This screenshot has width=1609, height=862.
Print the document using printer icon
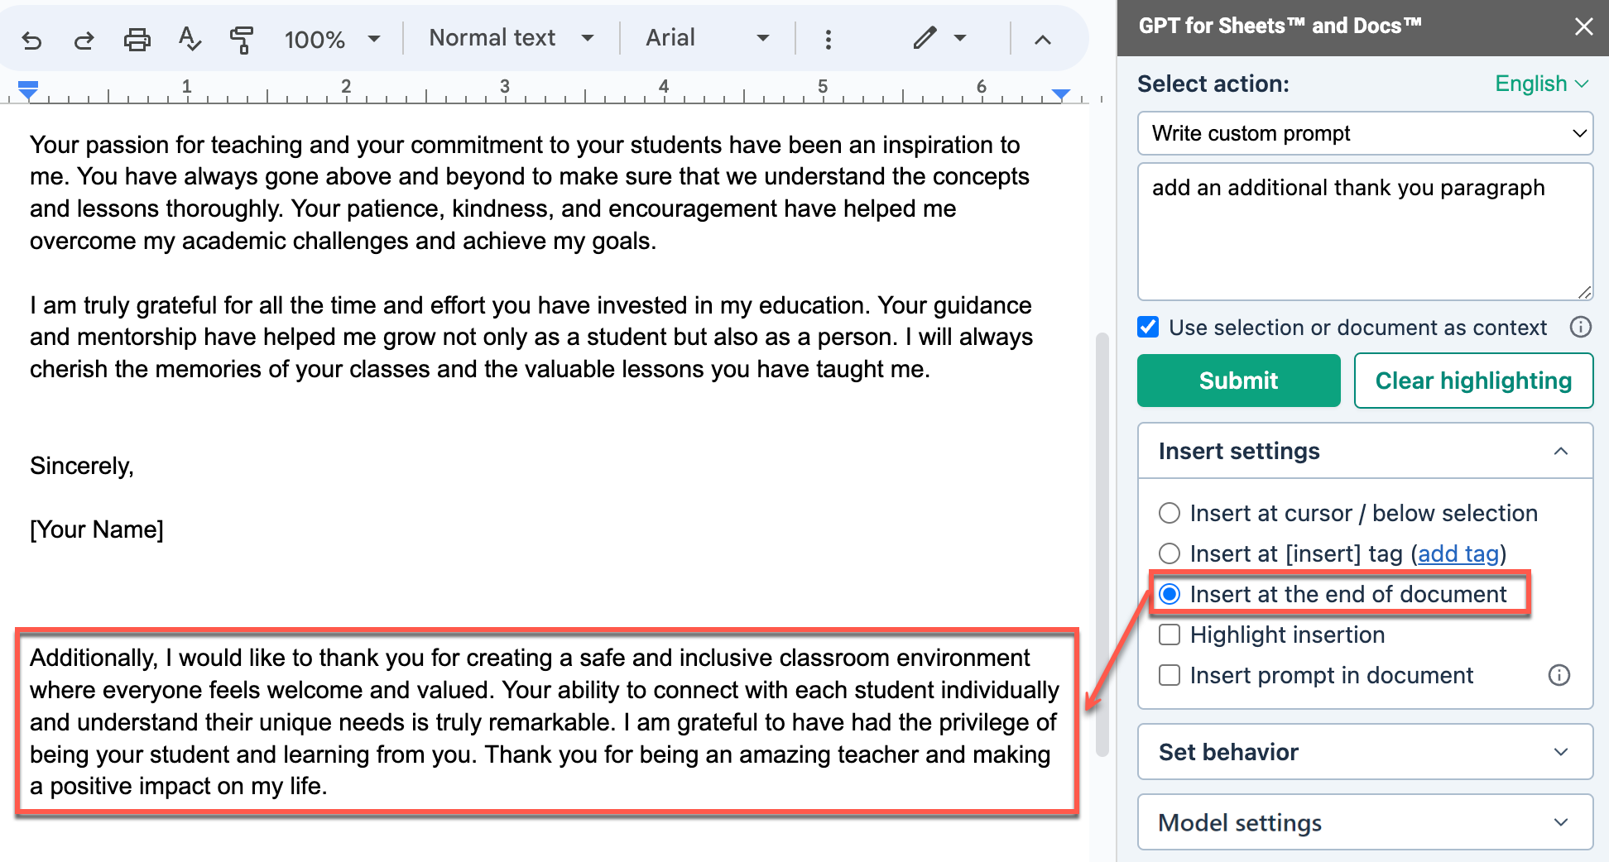137,39
